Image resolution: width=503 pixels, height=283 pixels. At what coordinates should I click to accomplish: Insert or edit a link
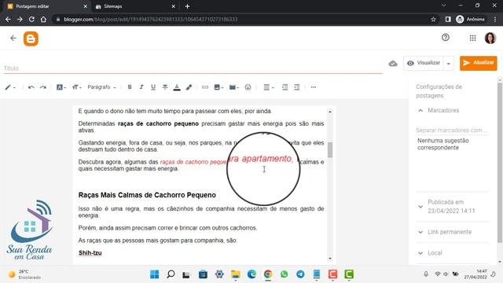[205, 87]
